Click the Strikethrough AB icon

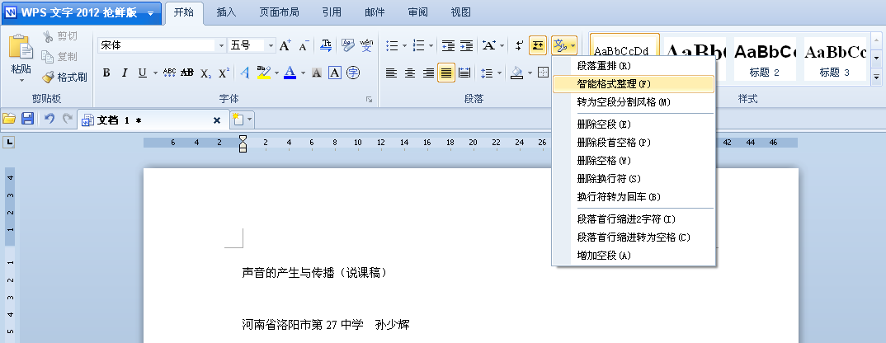pos(187,73)
